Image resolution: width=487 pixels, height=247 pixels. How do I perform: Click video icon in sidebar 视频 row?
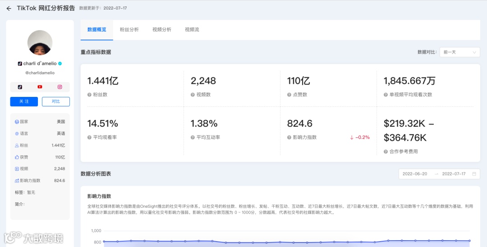click(x=17, y=169)
